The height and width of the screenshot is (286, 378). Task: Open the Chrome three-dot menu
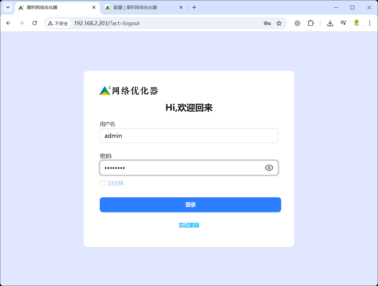(x=370, y=23)
